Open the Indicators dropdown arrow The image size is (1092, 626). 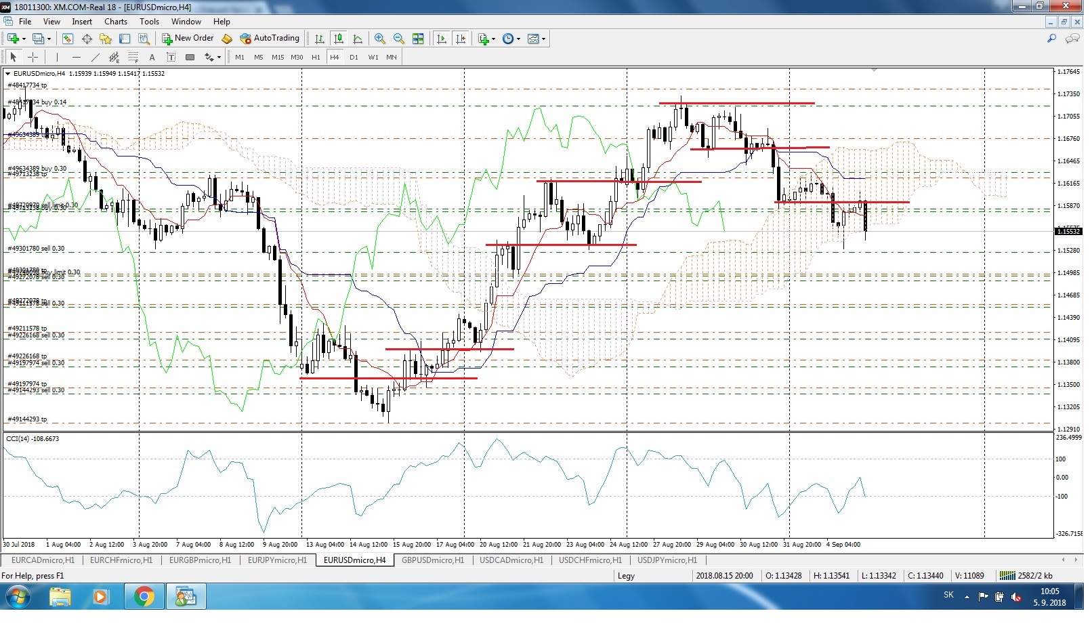coord(494,39)
